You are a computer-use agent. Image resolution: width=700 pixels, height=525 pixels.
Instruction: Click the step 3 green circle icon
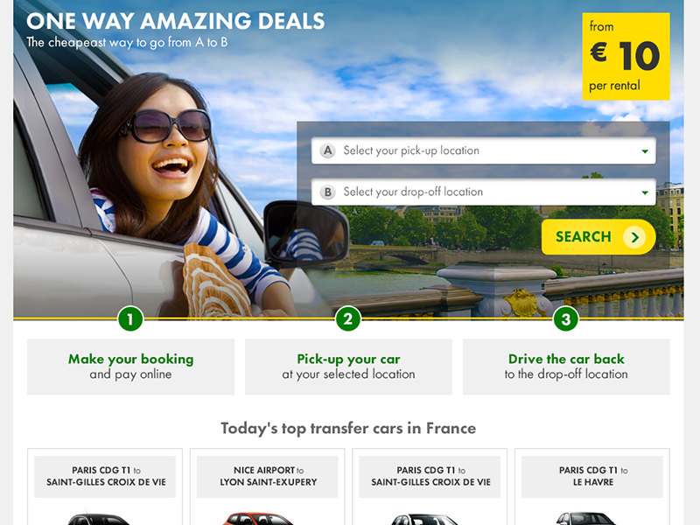565,318
